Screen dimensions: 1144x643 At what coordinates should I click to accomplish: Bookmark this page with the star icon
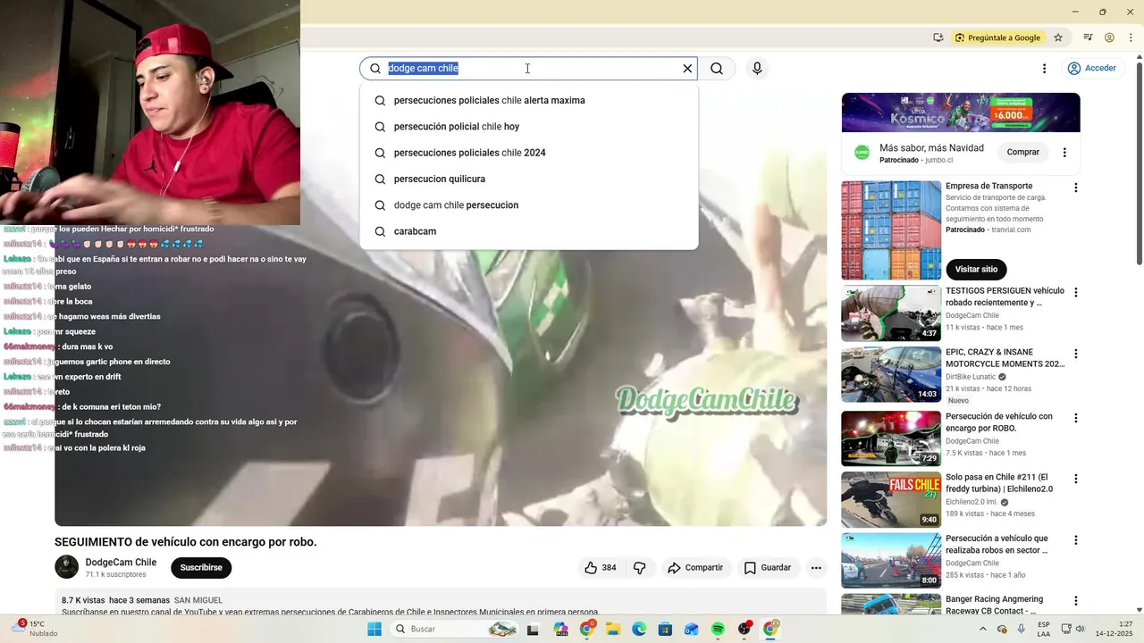[x=1058, y=38]
